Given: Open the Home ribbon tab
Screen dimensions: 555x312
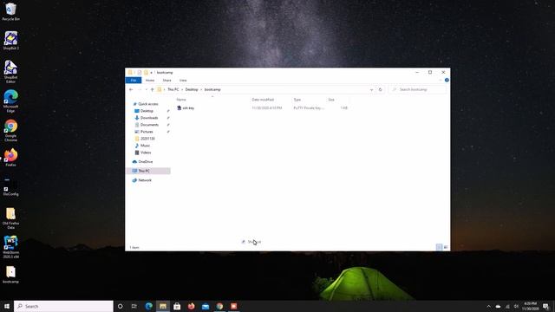Looking at the screenshot, I should click(150, 81).
